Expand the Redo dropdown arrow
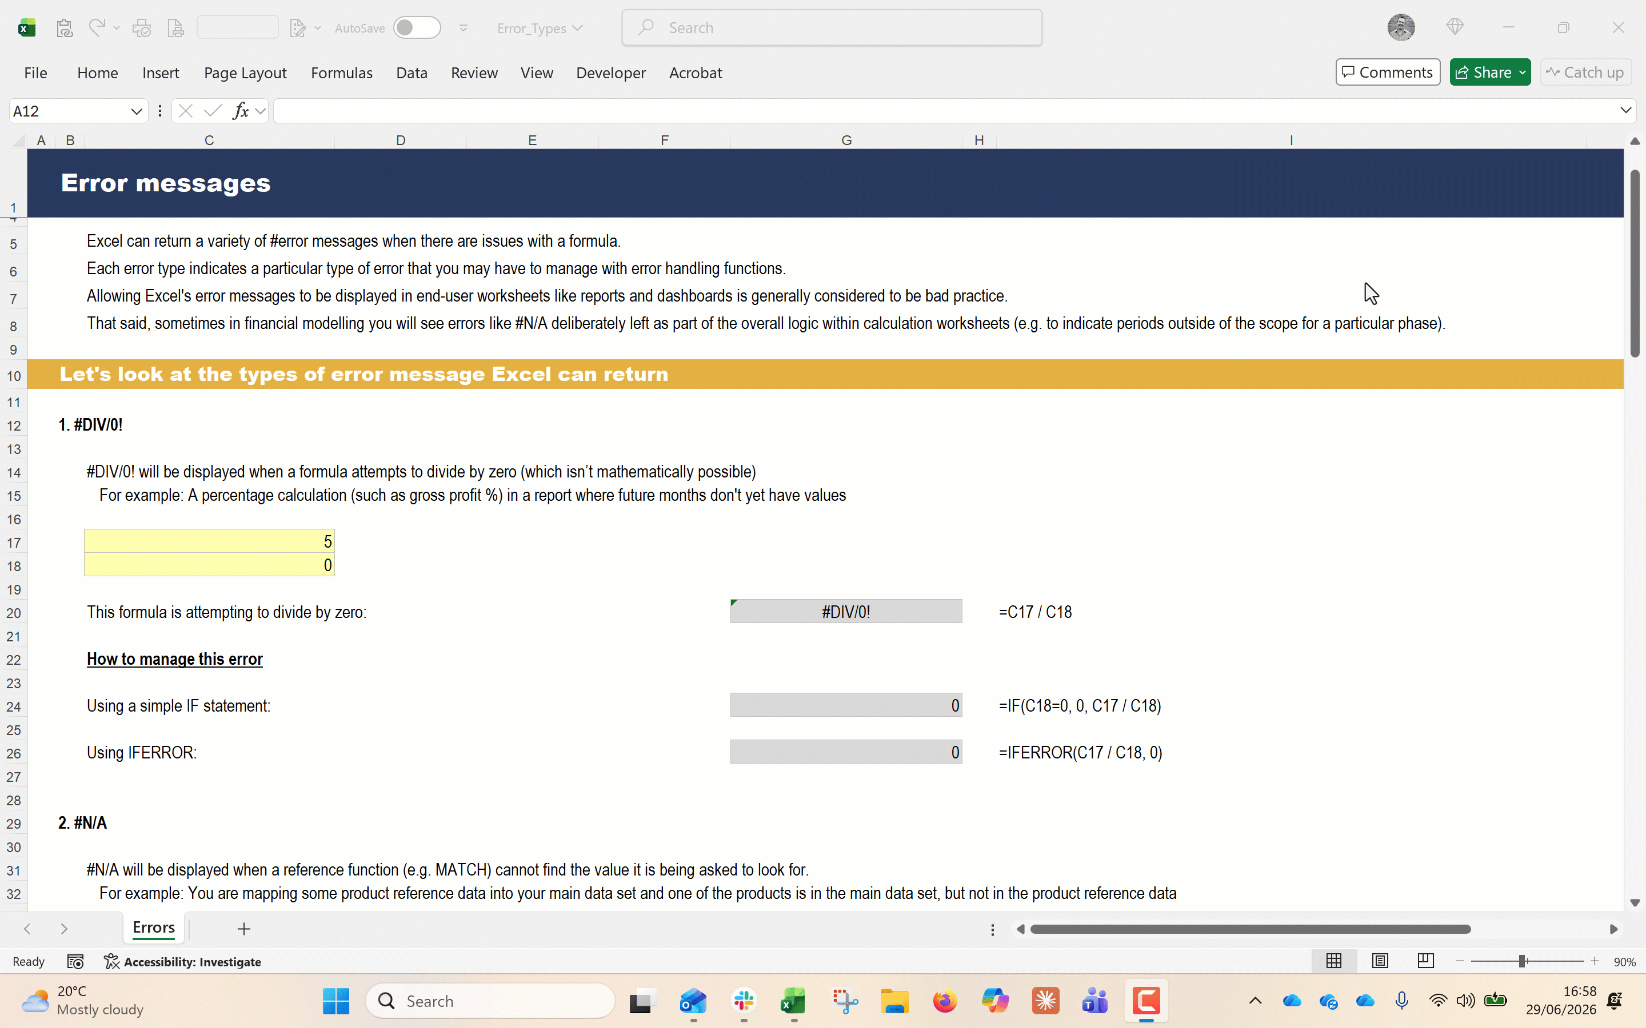This screenshot has height=1028, width=1646. tap(117, 28)
